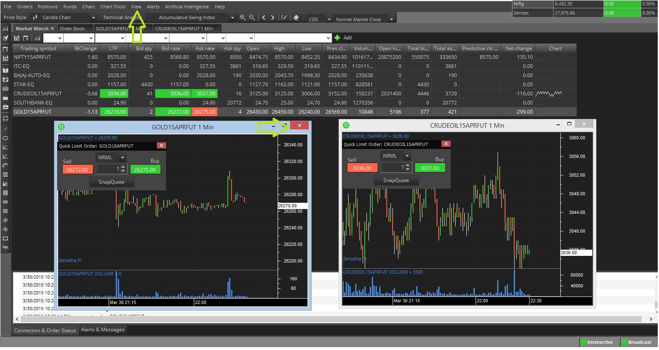Image resolution: width=659 pixels, height=350 pixels.
Task: Click Sell 26272.00 button in GOLD order panel
Action: [77, 170]
